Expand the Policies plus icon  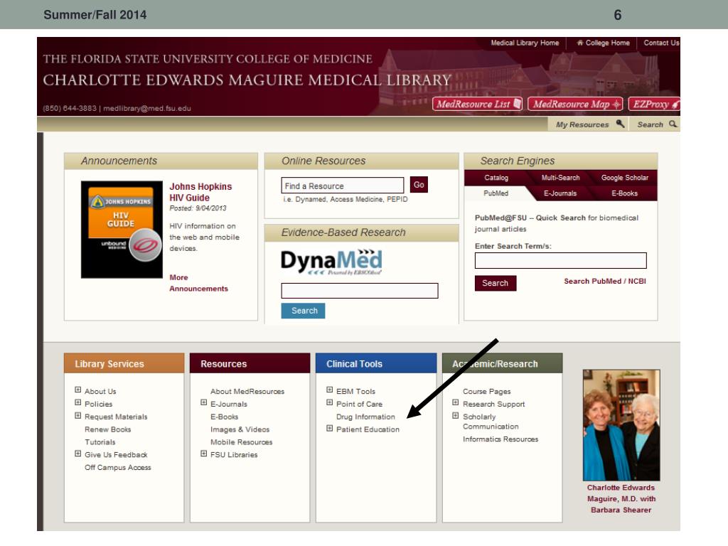coord(78,402)
